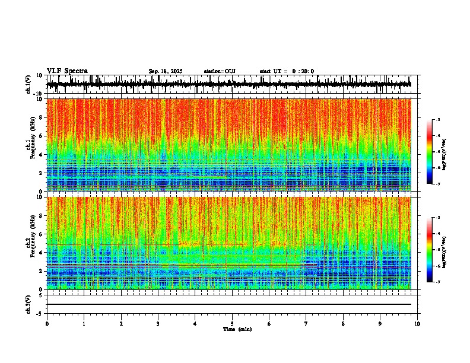Click time axis tick label "5"
470x363 pixels.
tap(232, 324)
